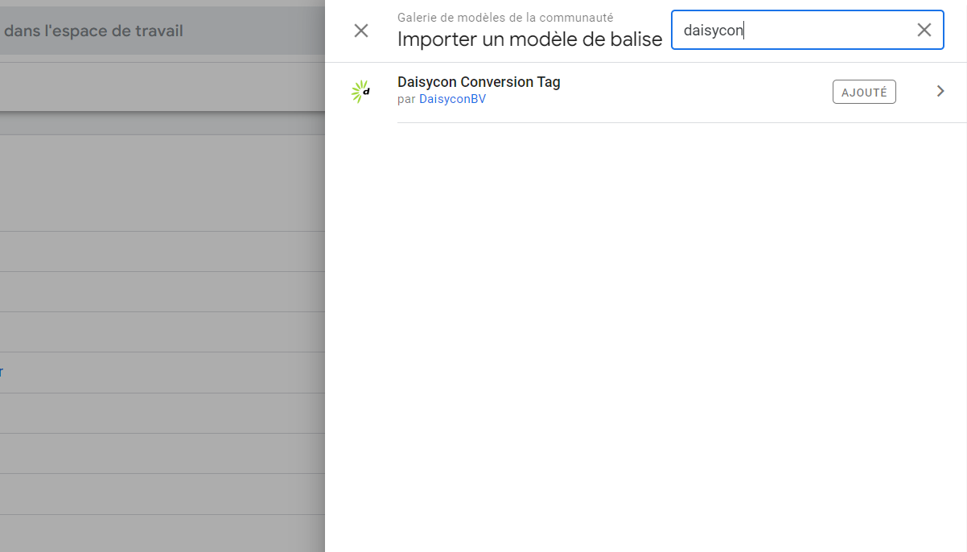Open the DaisyconBV author link
Screen dimensions: 967x552
click(x=452, y=99)
